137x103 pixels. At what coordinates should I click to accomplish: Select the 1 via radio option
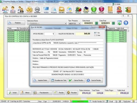coord(95,33)
